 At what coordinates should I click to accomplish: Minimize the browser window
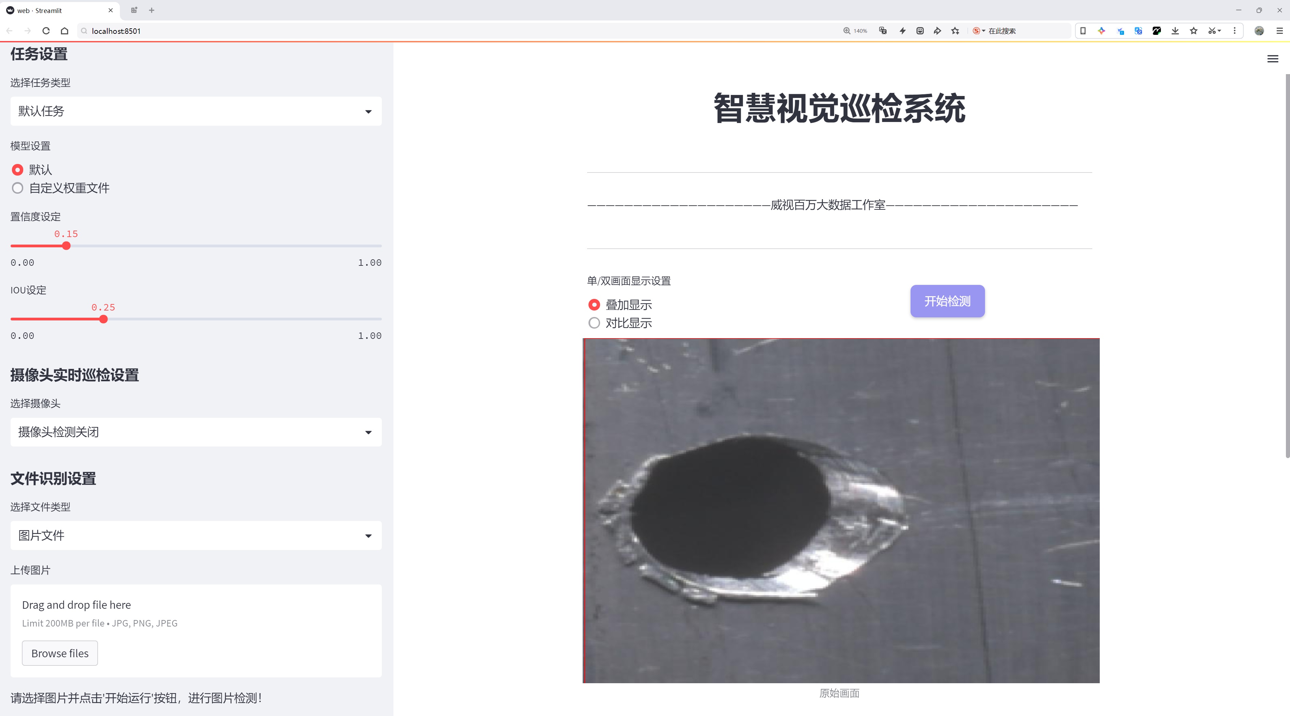[x=1238, y=10]
